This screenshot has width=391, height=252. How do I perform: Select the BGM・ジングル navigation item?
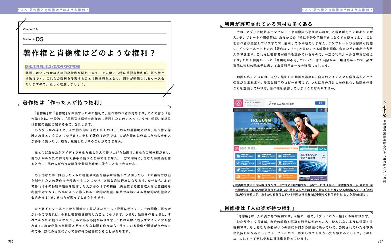240,110
